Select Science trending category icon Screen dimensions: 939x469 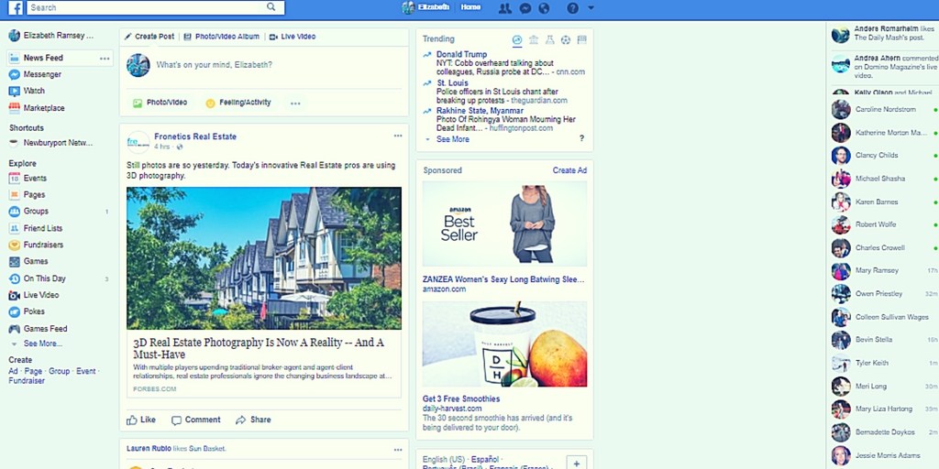550,40
